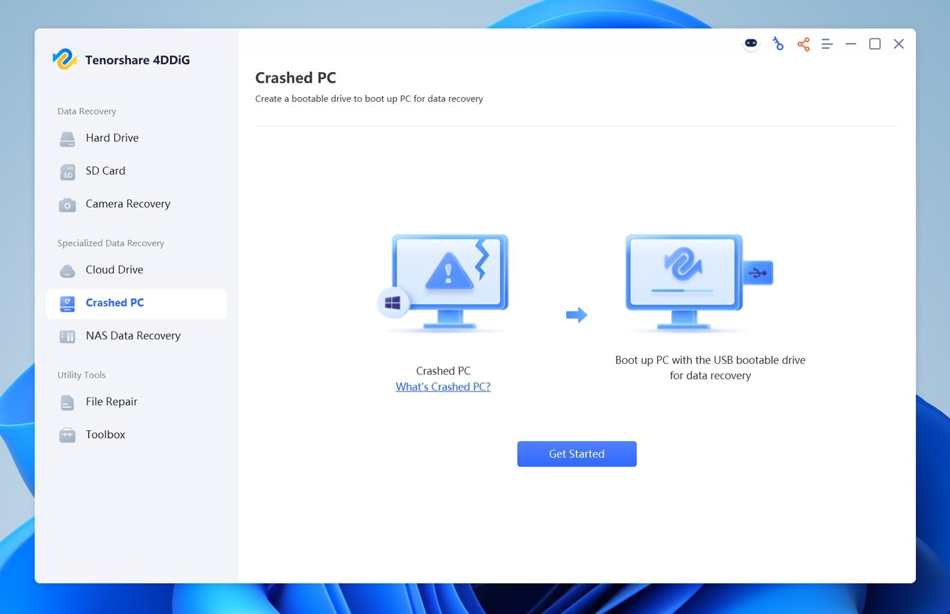The image size is (950, 614).
Task: Open NAS Data Recovery
Action: (136, 336)
